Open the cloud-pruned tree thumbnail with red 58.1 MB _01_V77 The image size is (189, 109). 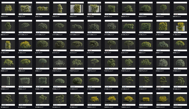(163, 81)
